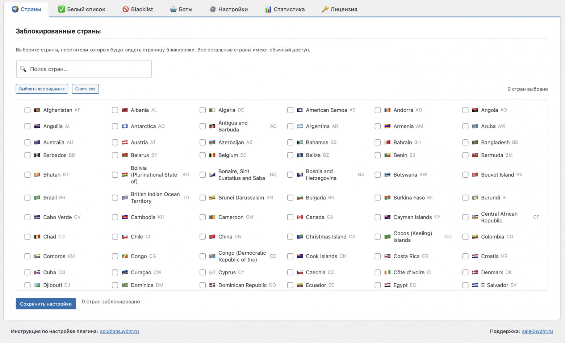565x343 pixels.
Task: Click the Выбрать все видимые button
Action: click(x=42, y=89)
